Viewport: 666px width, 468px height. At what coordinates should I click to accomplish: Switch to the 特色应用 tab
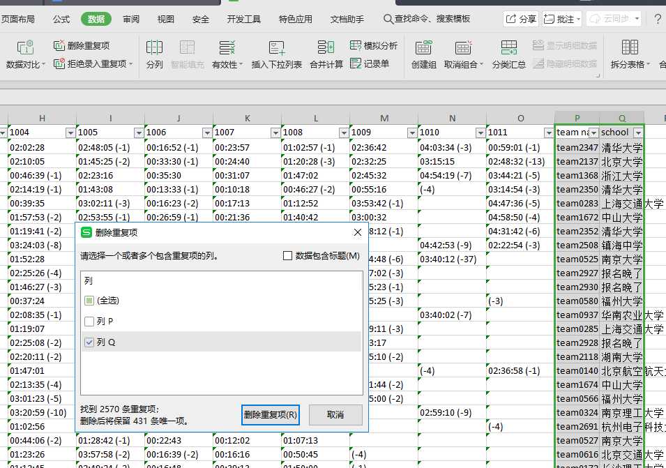coord(296,19)
